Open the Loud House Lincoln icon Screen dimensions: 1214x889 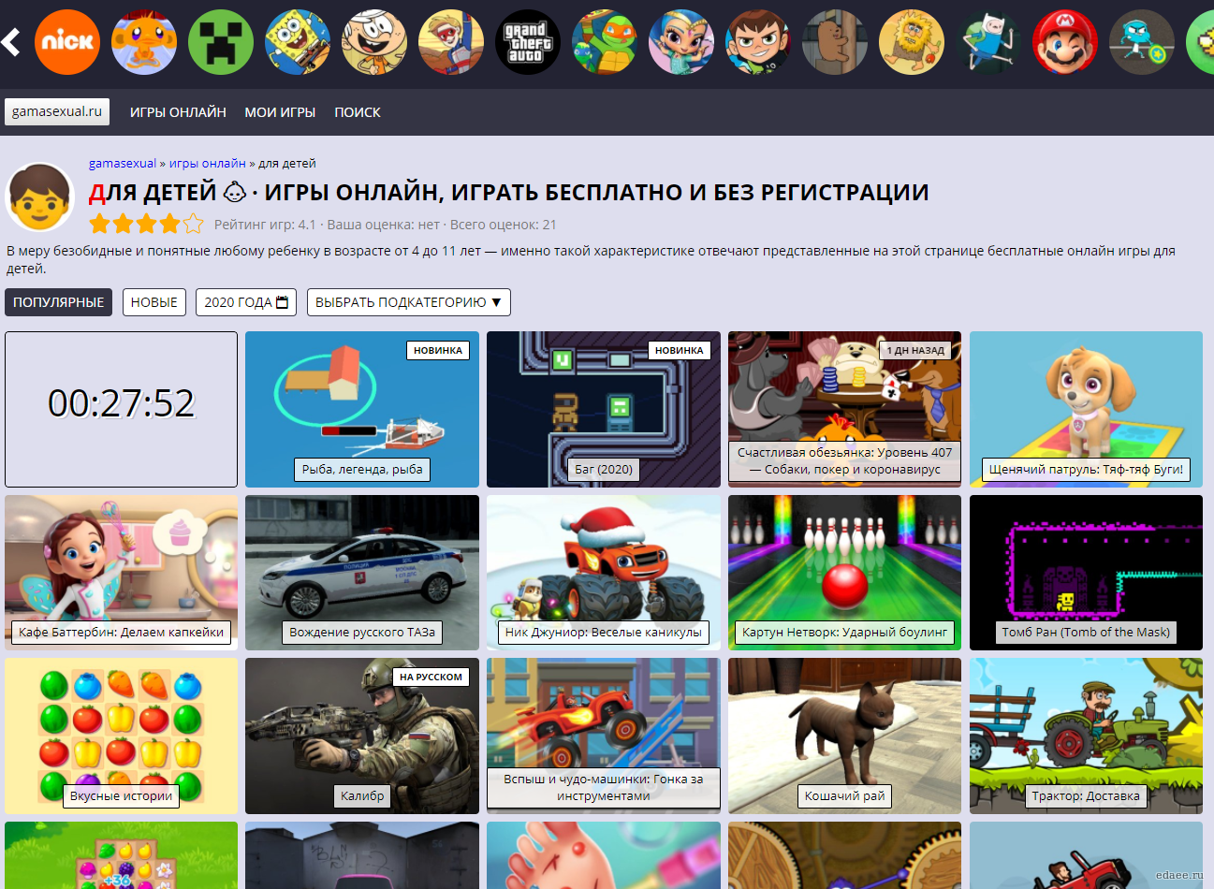374,42
